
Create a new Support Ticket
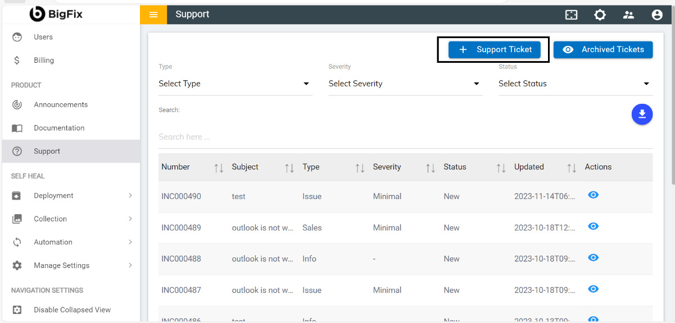point(494,49)
